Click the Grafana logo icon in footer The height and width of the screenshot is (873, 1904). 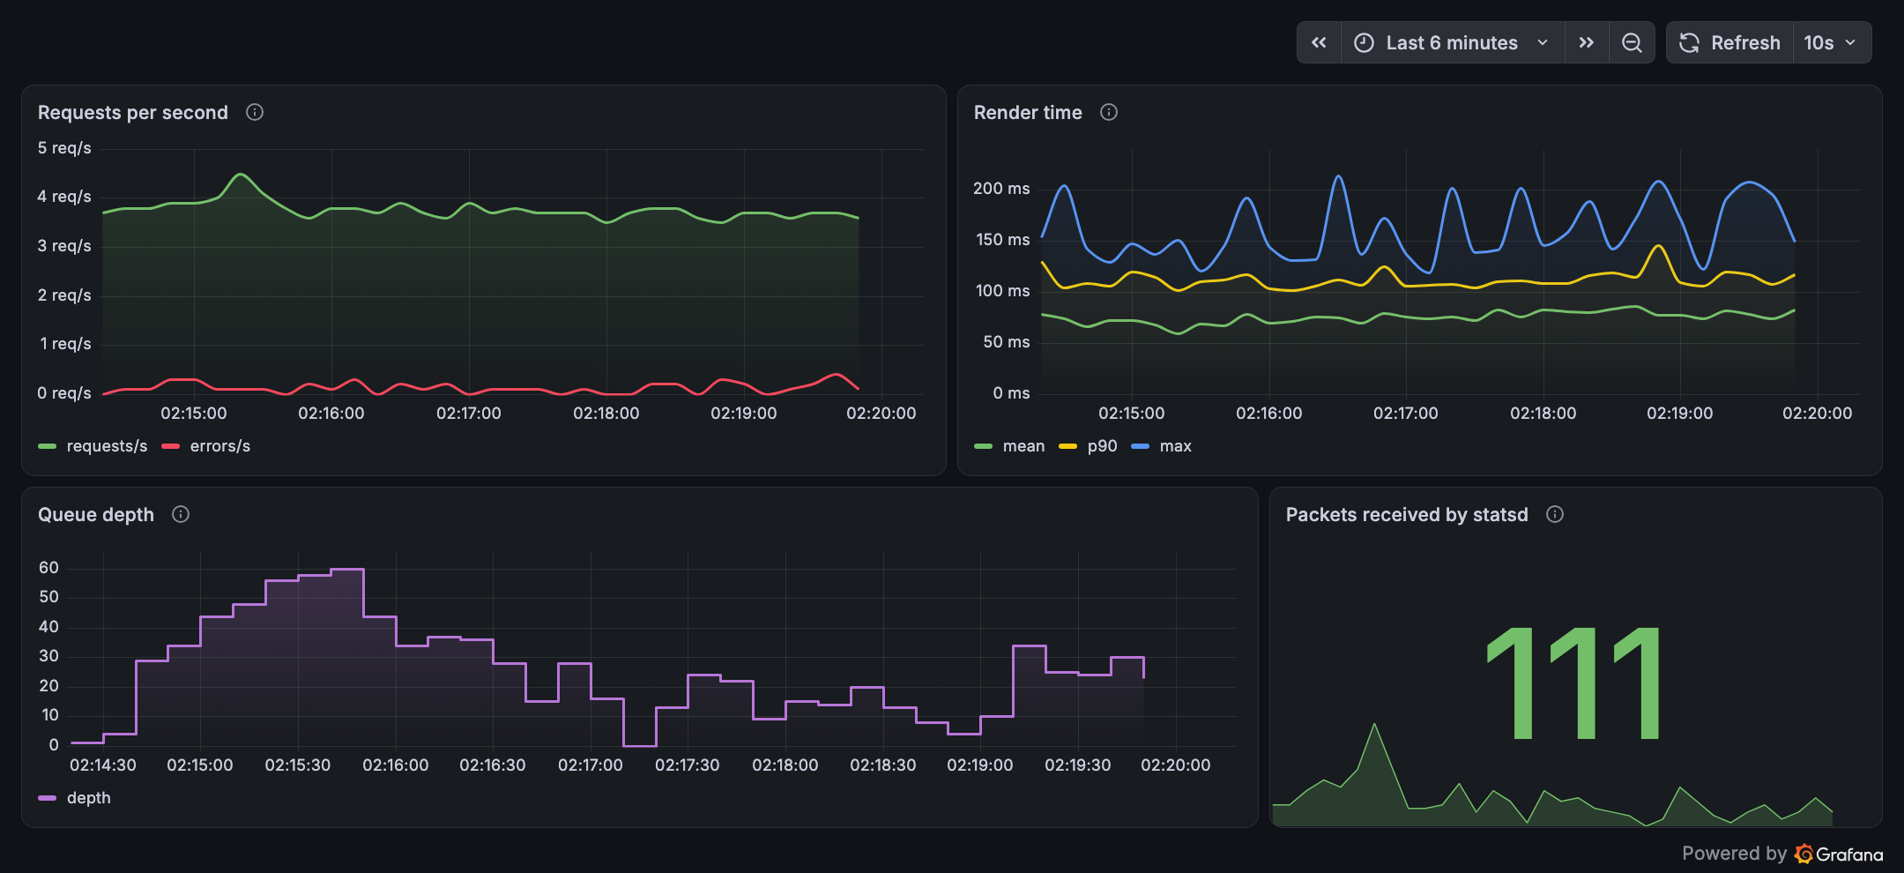tap(1804, 854)
